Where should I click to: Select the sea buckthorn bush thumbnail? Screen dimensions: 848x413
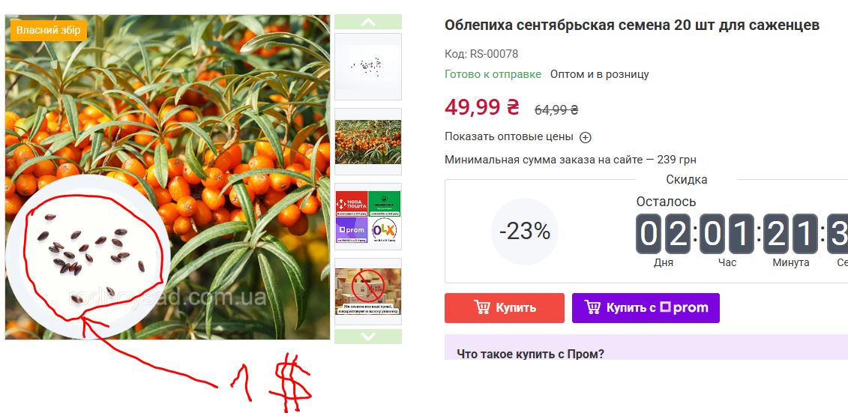(x=367, y=142)
